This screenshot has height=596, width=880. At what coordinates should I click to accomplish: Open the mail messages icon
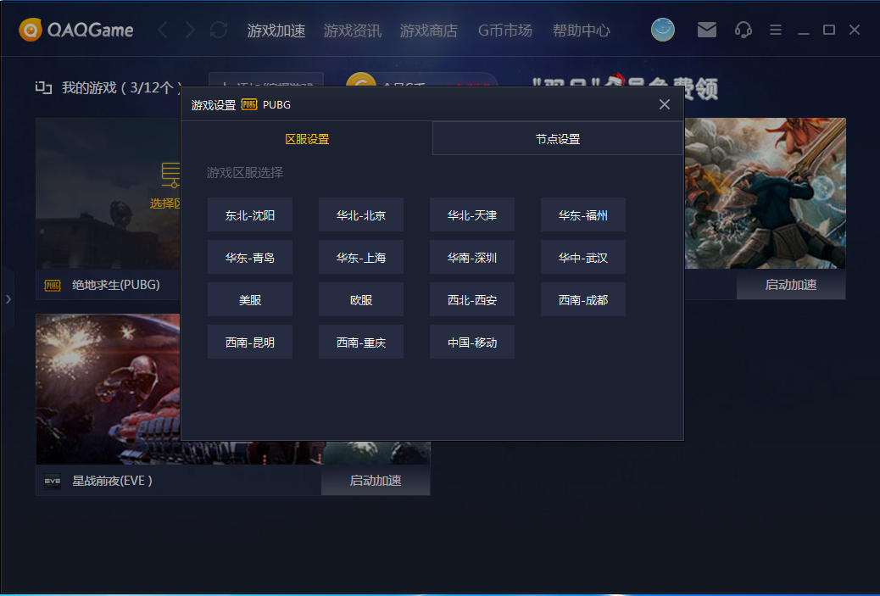(706, 31)
